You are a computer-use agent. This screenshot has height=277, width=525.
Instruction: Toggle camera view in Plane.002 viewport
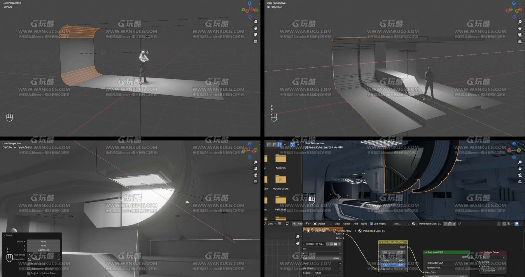click(x=520, y=35)
